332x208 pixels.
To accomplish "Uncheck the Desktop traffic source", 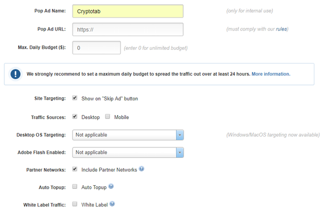I will [75, 116].
